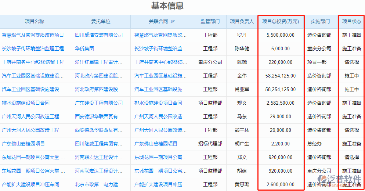Select investment value 2,582,500.00
365x191 pixels.
coord(281,103)
